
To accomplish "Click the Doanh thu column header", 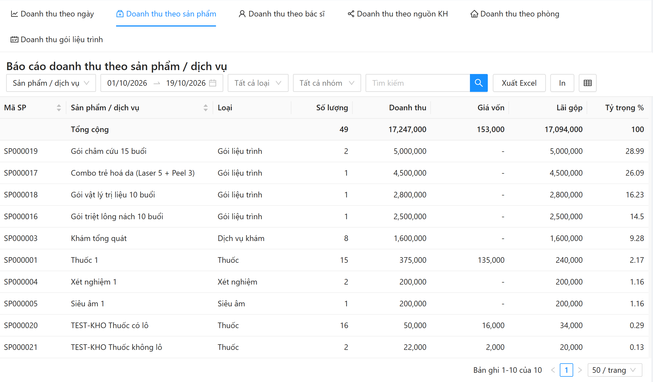I will coord(407,108).
